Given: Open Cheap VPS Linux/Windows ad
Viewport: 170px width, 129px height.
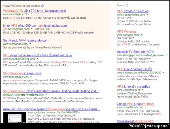Looking at the screenshot, I should coord(135,104).
